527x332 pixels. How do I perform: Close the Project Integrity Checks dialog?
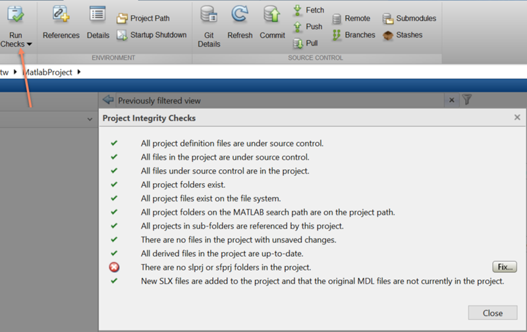tap(492, 313)
